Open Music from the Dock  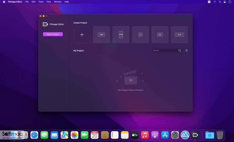tap(145, 135)
